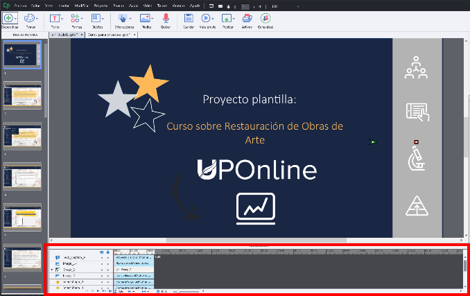Image resolution: width=470 pixels, height=296 pixels.
Task: Toggle the eye icon in the timeline header
Action: click(x=102, y=251)
